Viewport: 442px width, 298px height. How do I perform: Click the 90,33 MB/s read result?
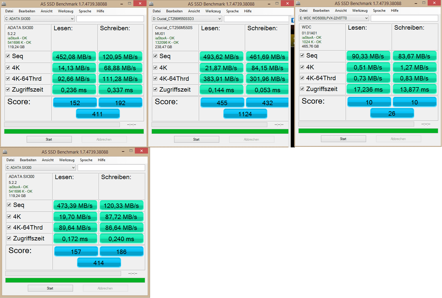[x=368, y=56]
